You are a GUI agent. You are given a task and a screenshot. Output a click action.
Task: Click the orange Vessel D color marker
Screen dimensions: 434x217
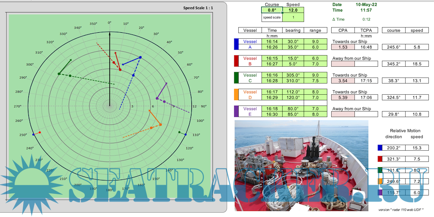[x=236, y=94]
